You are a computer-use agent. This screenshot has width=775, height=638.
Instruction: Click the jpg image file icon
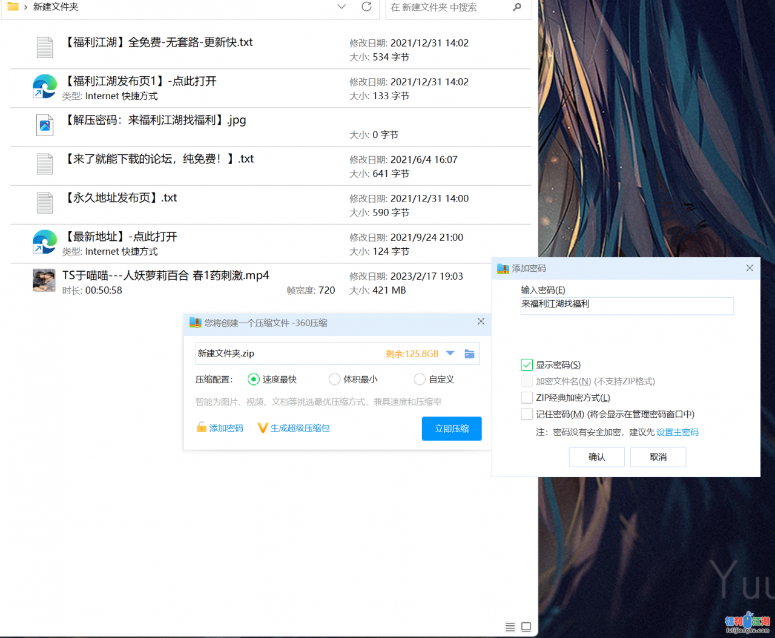(x=45, y=125)
